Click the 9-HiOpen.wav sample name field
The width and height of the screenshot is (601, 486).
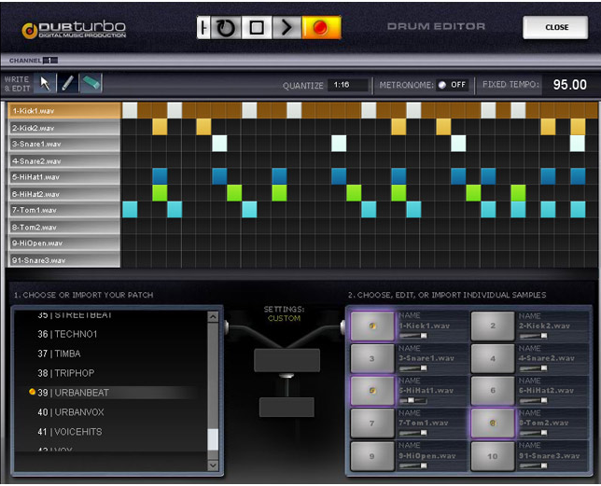427,456
